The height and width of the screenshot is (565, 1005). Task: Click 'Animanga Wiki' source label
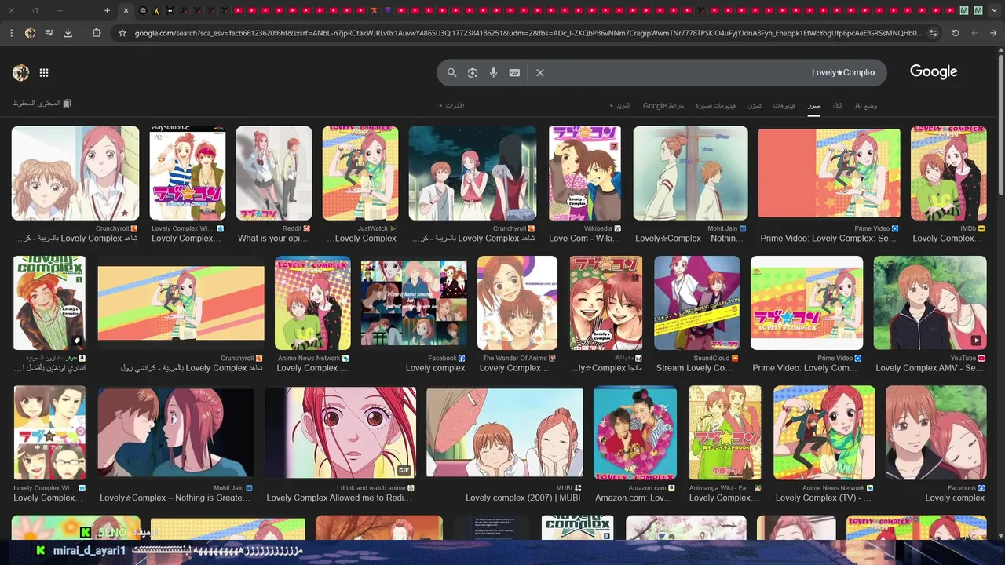(x=721, y=488)
